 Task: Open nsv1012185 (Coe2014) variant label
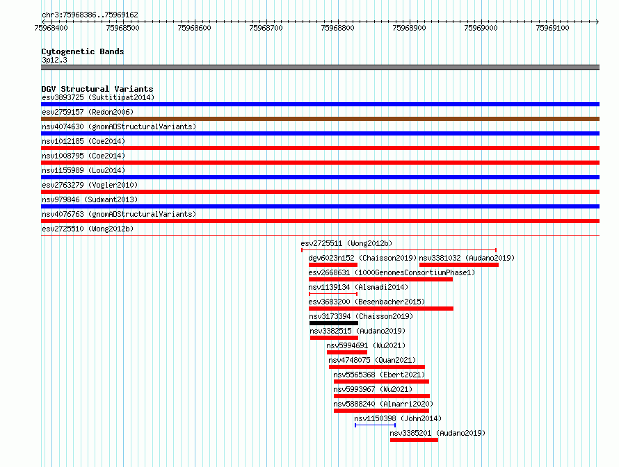coord(83,141)
